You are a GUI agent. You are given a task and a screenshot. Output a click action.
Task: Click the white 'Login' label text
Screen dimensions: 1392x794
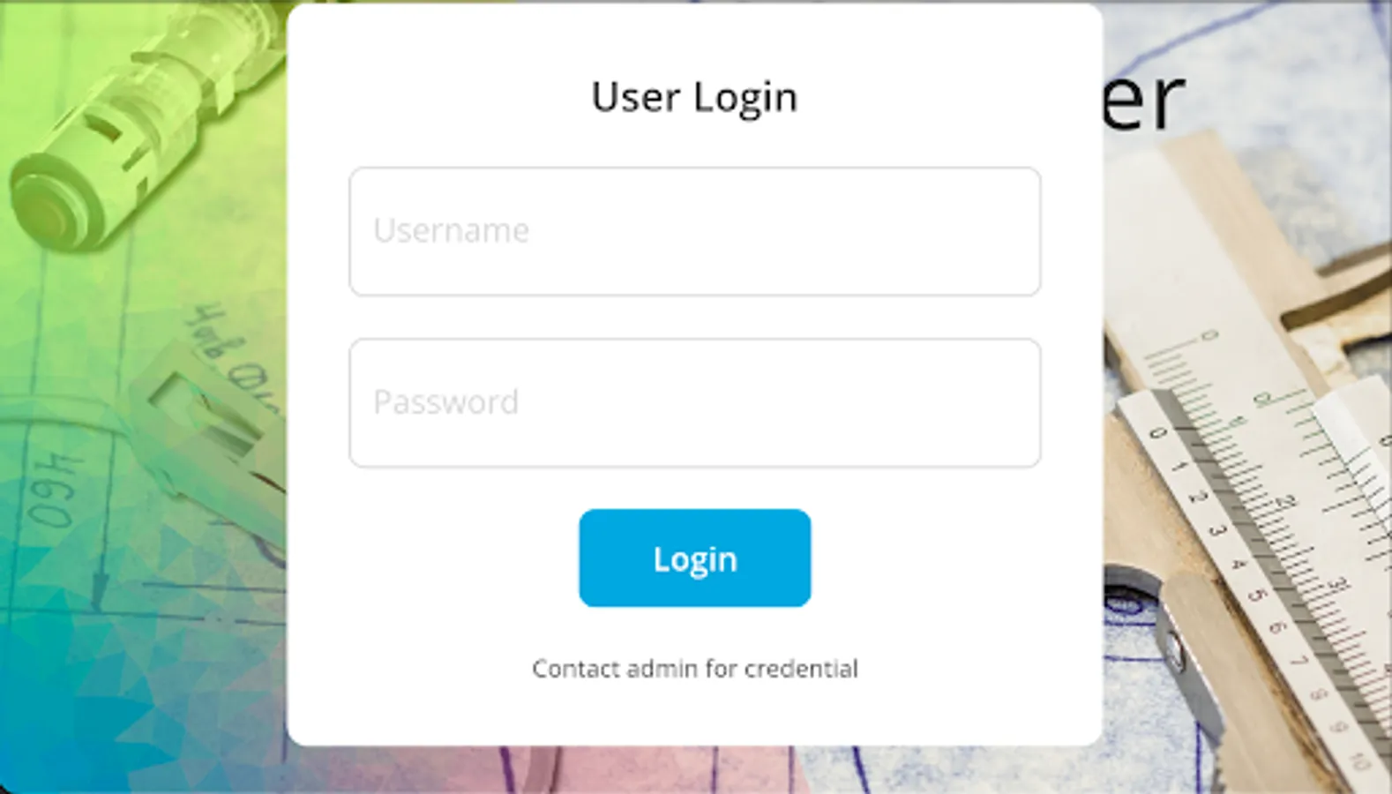[695, 559]
